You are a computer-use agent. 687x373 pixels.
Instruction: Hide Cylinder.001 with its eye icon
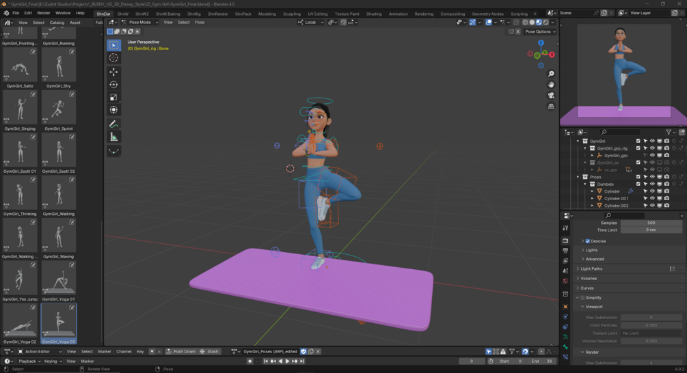click(652, 198)
